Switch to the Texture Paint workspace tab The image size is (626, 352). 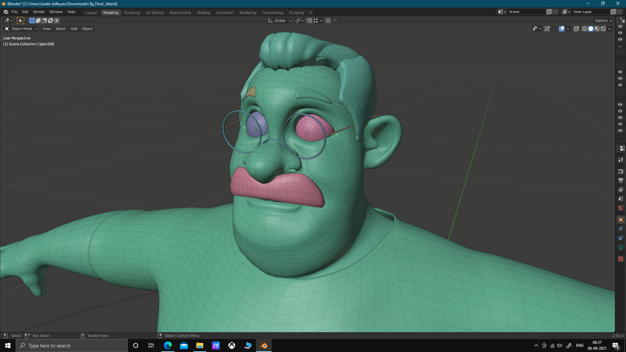(x=180, y=13)
